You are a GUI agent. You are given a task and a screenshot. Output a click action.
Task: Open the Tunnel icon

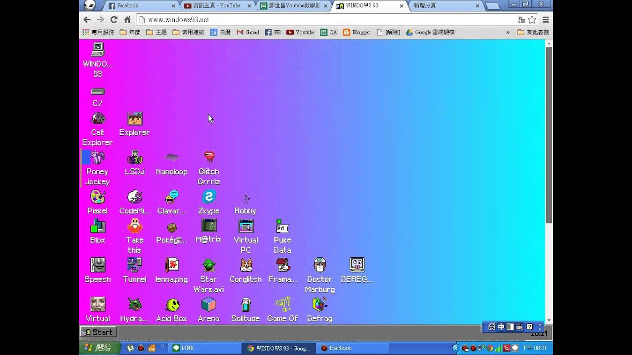pyautogui.click(x=134, y=265)
